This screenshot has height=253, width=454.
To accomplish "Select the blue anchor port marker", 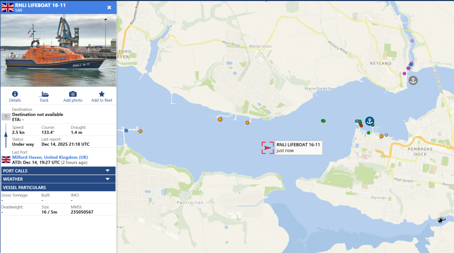I will tap(369, 121).
